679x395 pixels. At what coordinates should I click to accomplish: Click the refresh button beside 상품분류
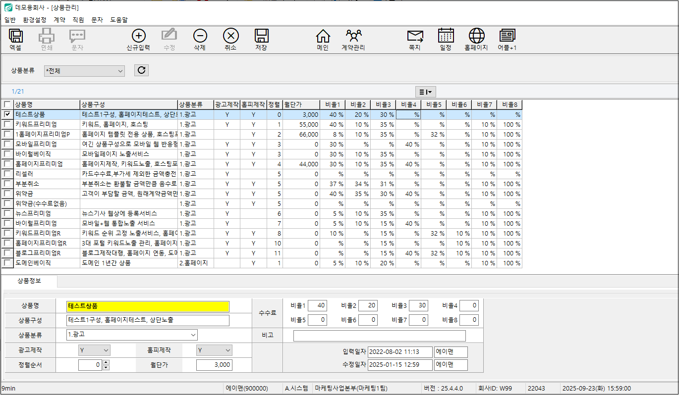[141, 70]
